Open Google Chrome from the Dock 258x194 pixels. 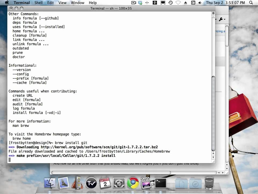tap(132, 183)
